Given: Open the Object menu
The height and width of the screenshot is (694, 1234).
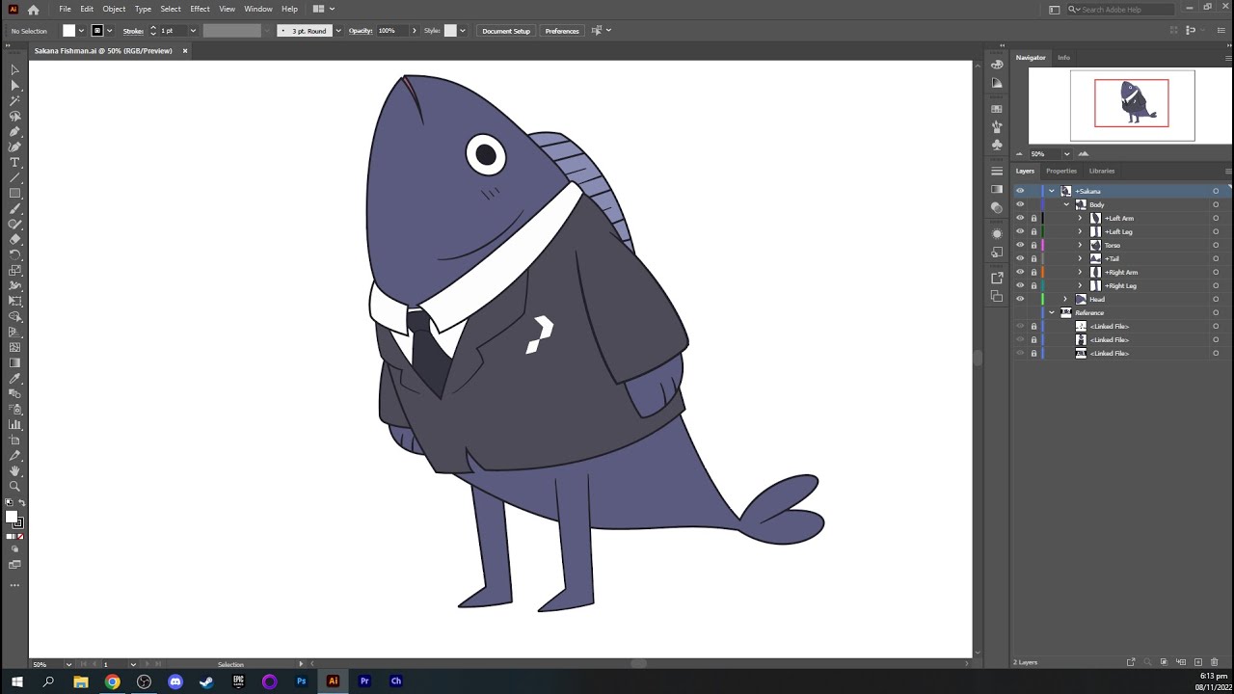Looking at the screenshot, I should pyautogui.click(x=114, y=9).
